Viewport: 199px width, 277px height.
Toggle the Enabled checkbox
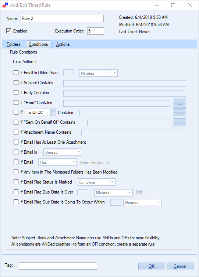click(8, 31)
